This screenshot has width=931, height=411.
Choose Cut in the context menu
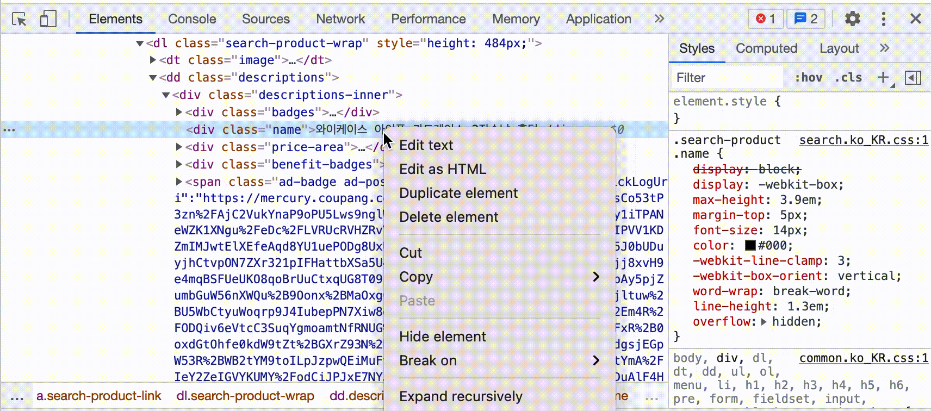[x=499, y=253]
